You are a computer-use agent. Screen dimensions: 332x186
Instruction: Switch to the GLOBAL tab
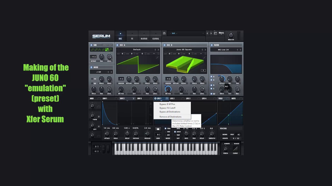tap(156, 36)
